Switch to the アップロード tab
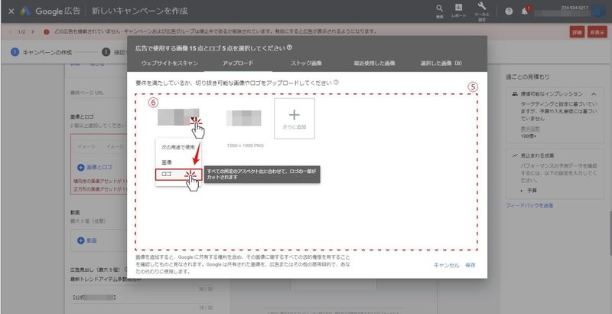 coord(238,63)
